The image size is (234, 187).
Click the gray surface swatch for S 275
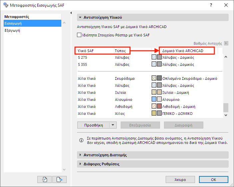[159, 57]
